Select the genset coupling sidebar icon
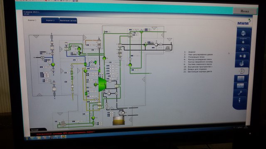Image resolution: width=266 pixels, height=149 pixels. [242, 56]
